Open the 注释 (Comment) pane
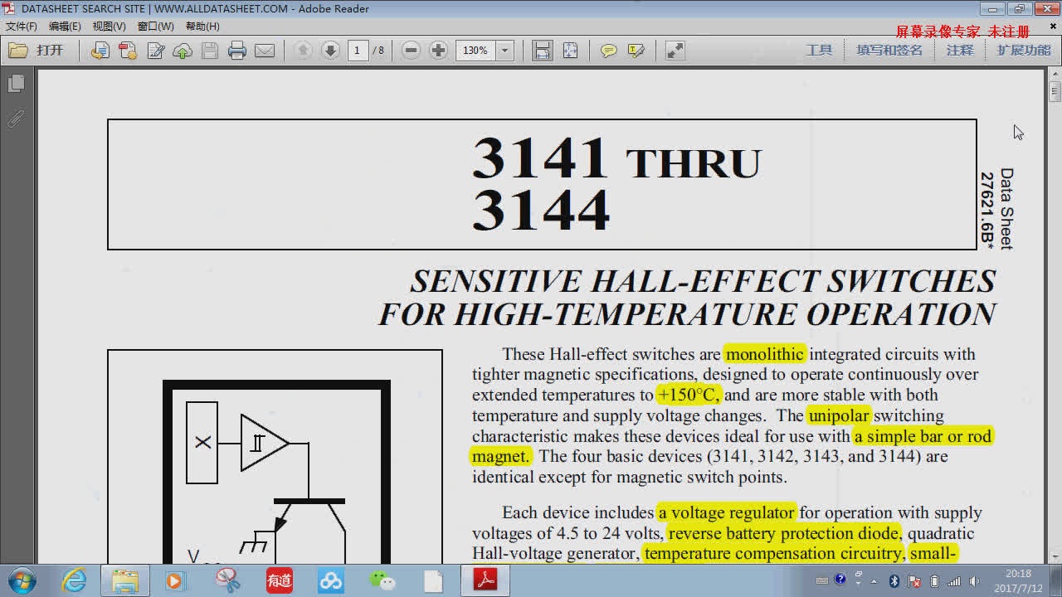The image size is (1062, 597). click(x=960, y=50)
